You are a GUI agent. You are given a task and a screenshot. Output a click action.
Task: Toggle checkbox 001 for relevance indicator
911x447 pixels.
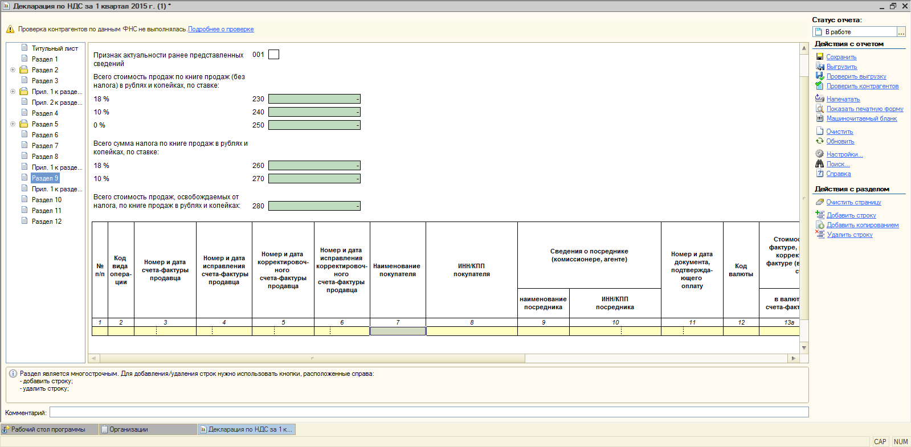(273, 55)
